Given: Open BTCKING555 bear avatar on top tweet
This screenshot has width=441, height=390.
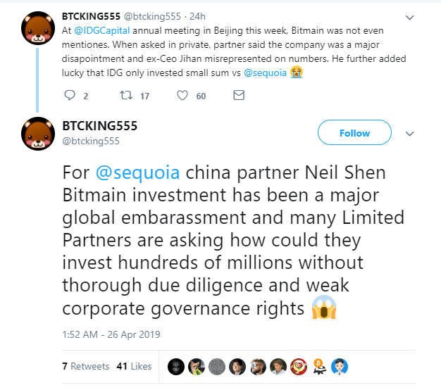Looking at the screenshot, I should coord(38,28).
